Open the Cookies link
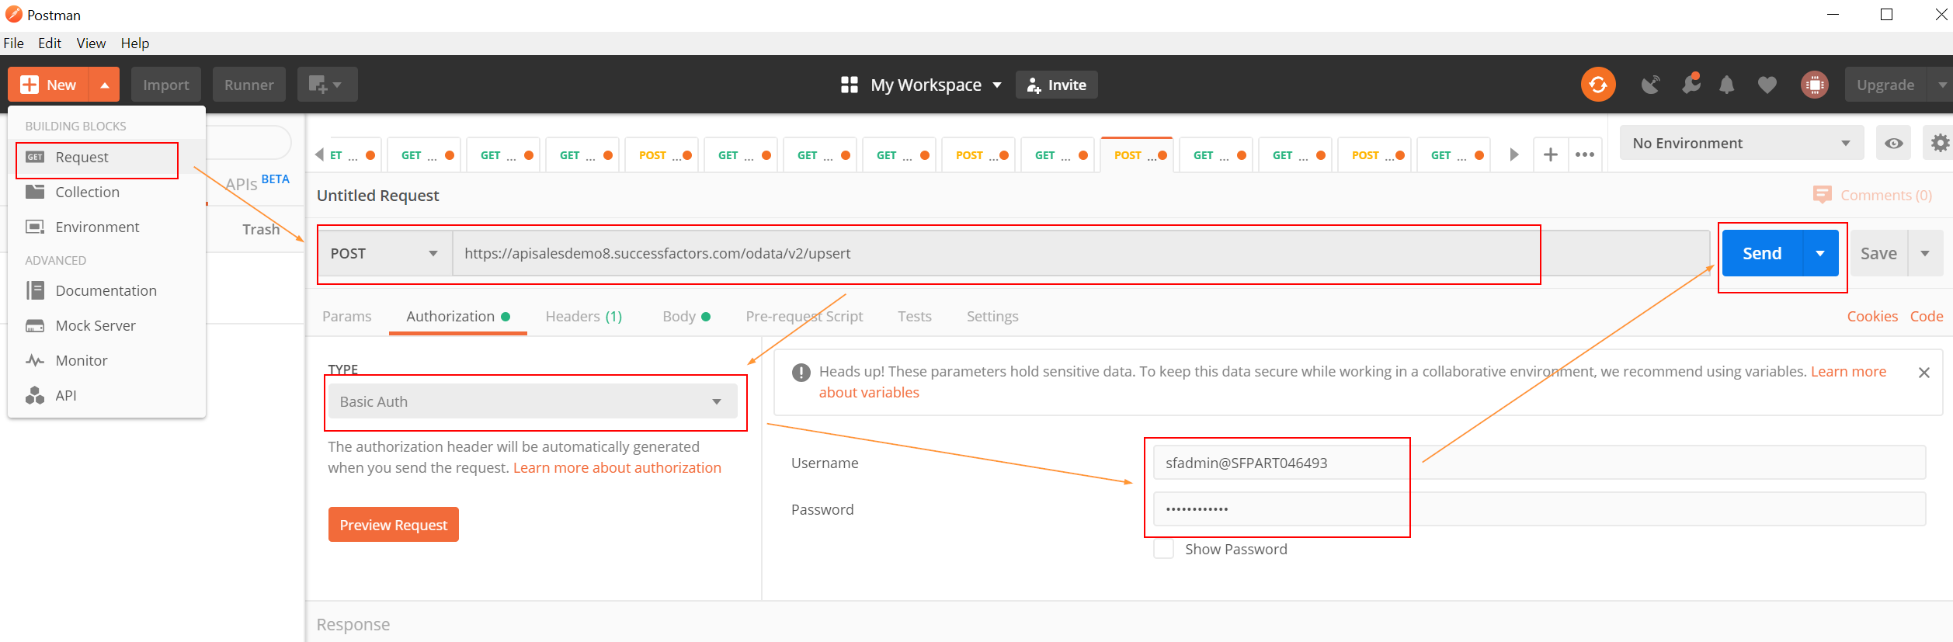The width and height of the screenshot is (1953, 642). pyautogui.click(x=1872, y=317)
